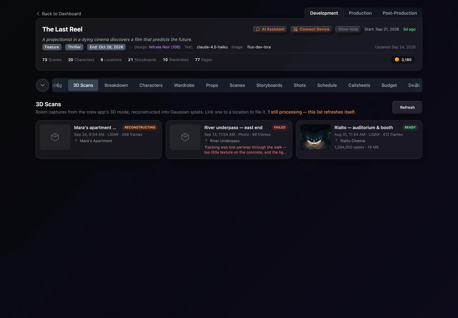458x318 pixels.
Task: Open the Rialto auditorium scan thumbnail
Action: (x=316, y=137)
